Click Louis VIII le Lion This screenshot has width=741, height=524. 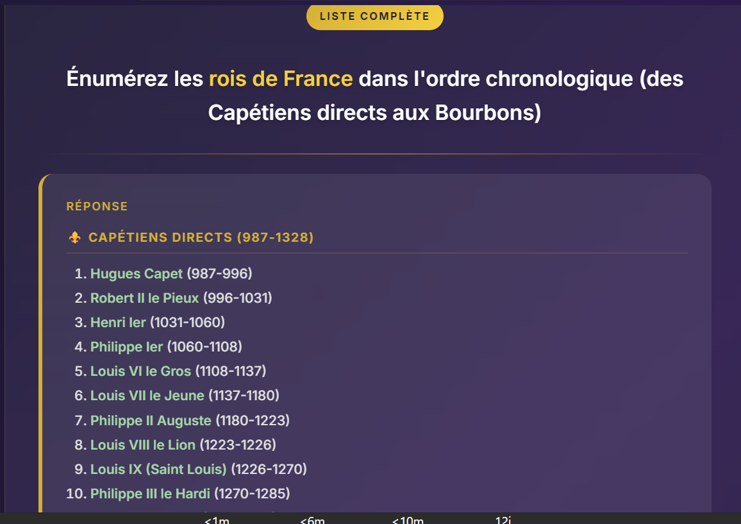click(143, 445)
